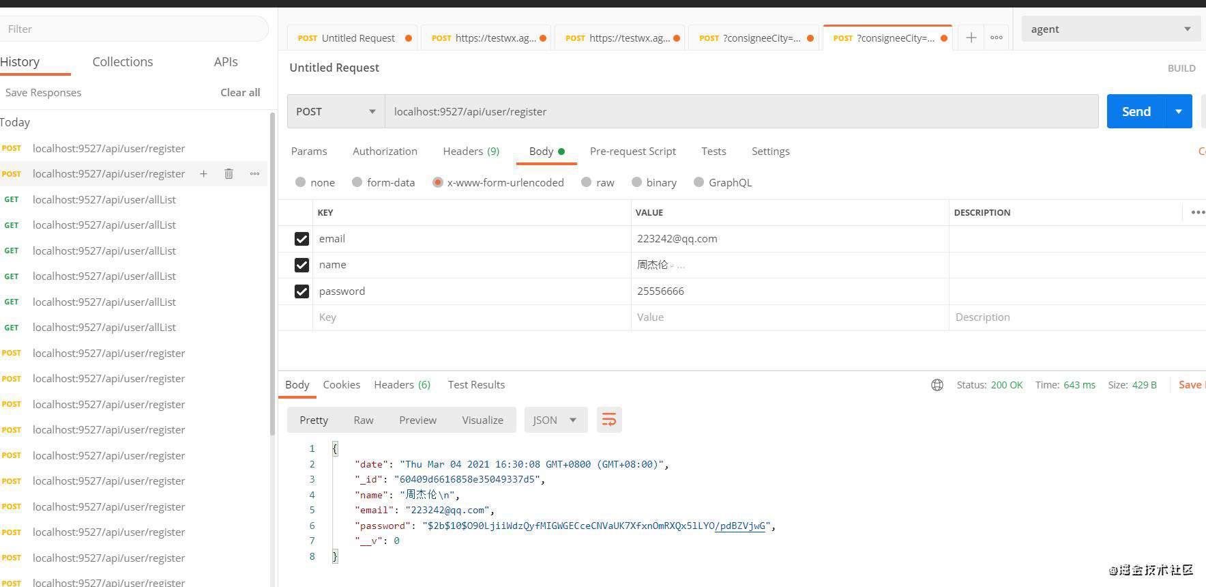Click the empty Key input cell
Image resolution: width=1206 pixels, height=587 pixels.
click(x=472, y=317)
